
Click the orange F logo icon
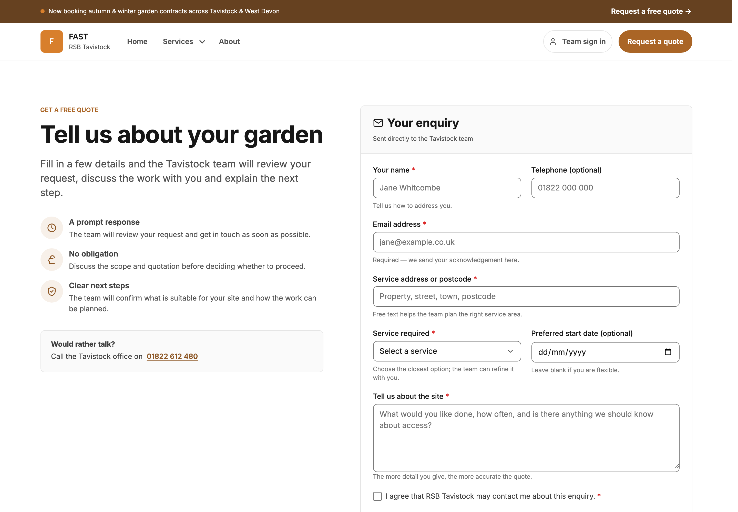tap(52, 41)
